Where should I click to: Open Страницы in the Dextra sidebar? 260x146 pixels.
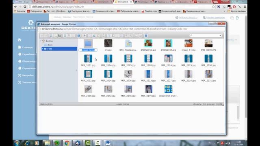pyautogui.click(x=25, y=47)
